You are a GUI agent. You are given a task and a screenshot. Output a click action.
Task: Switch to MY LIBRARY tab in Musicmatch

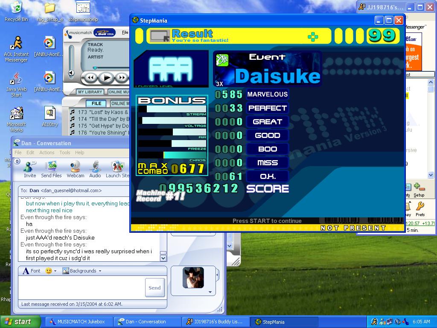point(90,92)
